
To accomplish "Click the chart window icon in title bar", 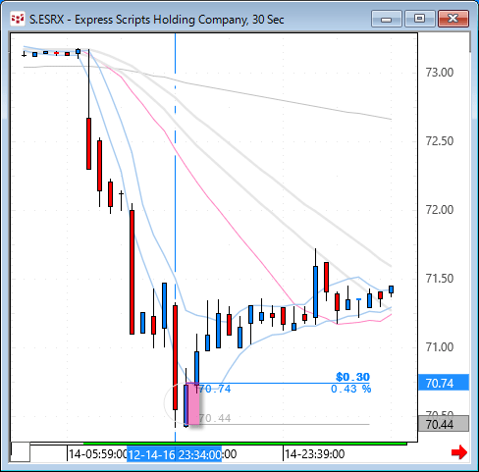I will click(18, 19).
